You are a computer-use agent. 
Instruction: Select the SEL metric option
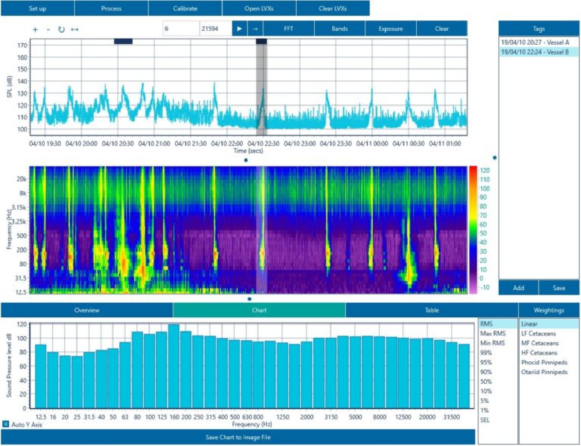tap(485, 420)
